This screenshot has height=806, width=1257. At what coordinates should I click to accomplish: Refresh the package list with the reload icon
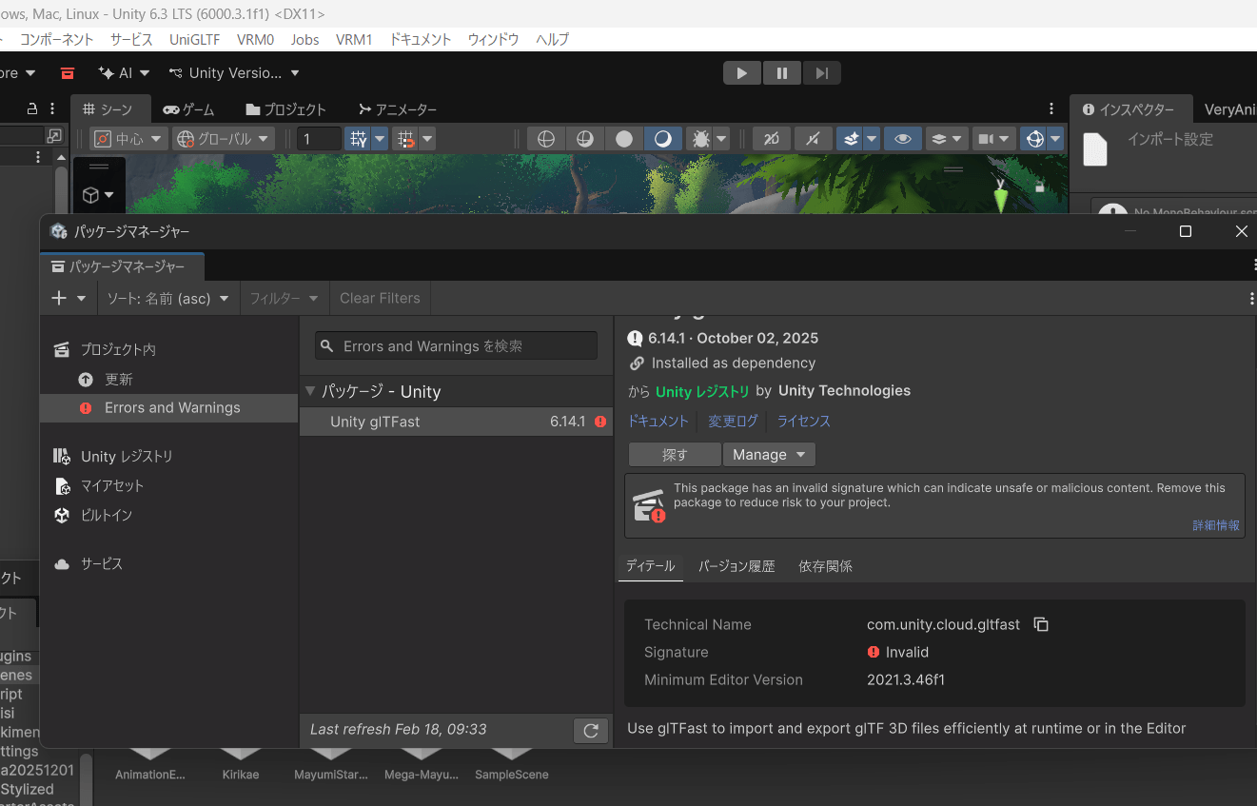590,730
